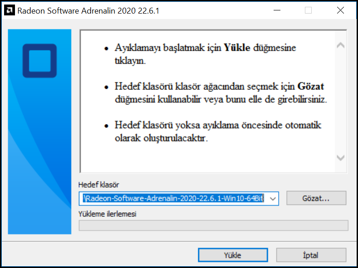Click the Yükleme ilerlemesi label
358x268 pixels.
click(x=107, y=214)
